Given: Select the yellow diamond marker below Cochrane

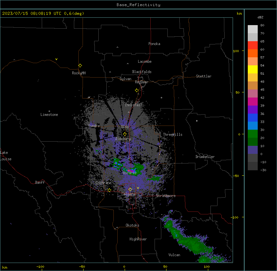Looking at the screenshot, I should point(109,190).
